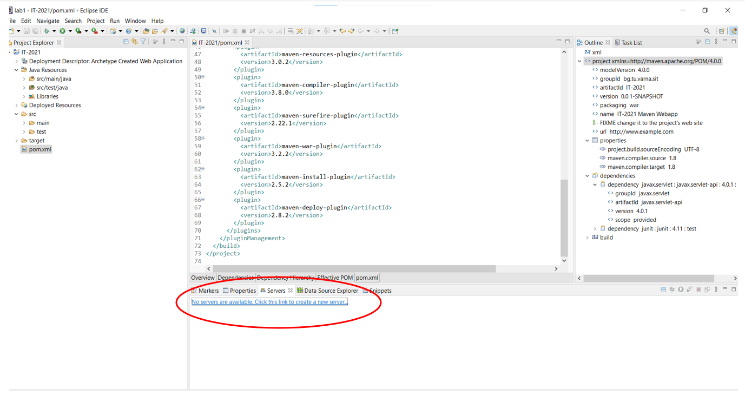The width and height of the screenshot is (745, 395).
Task: Select src/test/java in Project Explorer
Action: click(48, 88)
